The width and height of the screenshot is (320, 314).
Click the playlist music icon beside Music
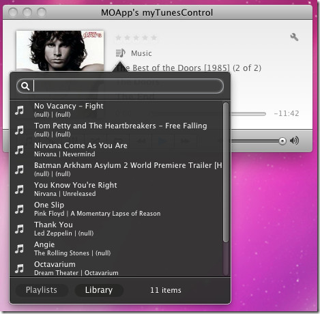[120, 53]
